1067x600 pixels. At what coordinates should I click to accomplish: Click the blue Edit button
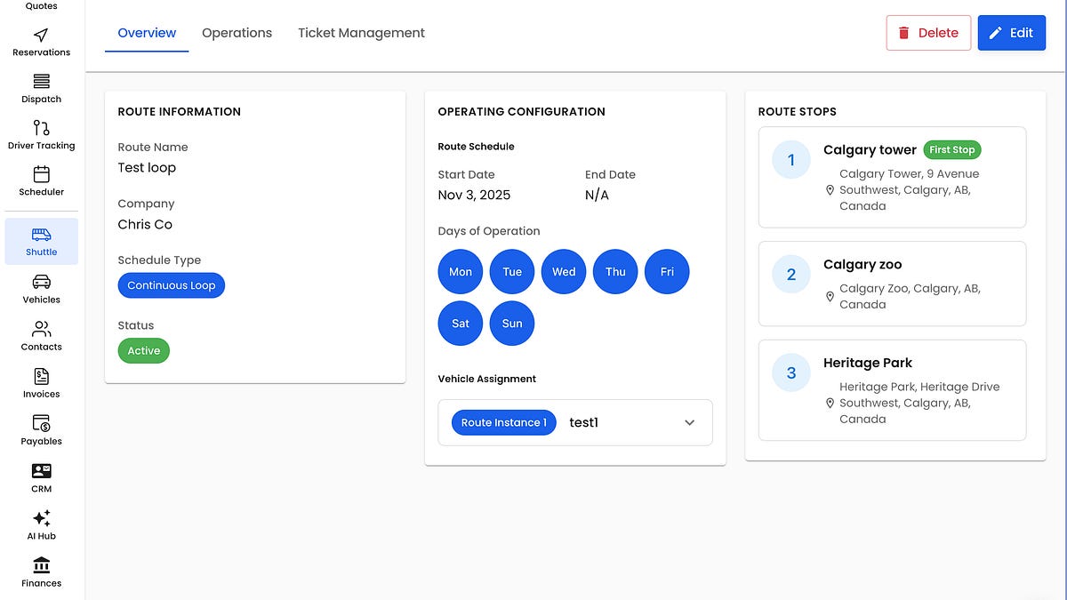pyautogui.click(x=1012, y=33)
